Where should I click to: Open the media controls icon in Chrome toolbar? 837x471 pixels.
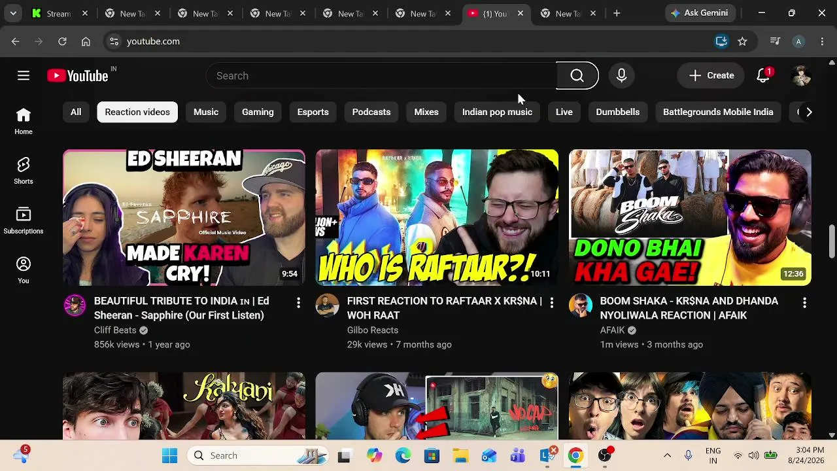click(775, 41)
